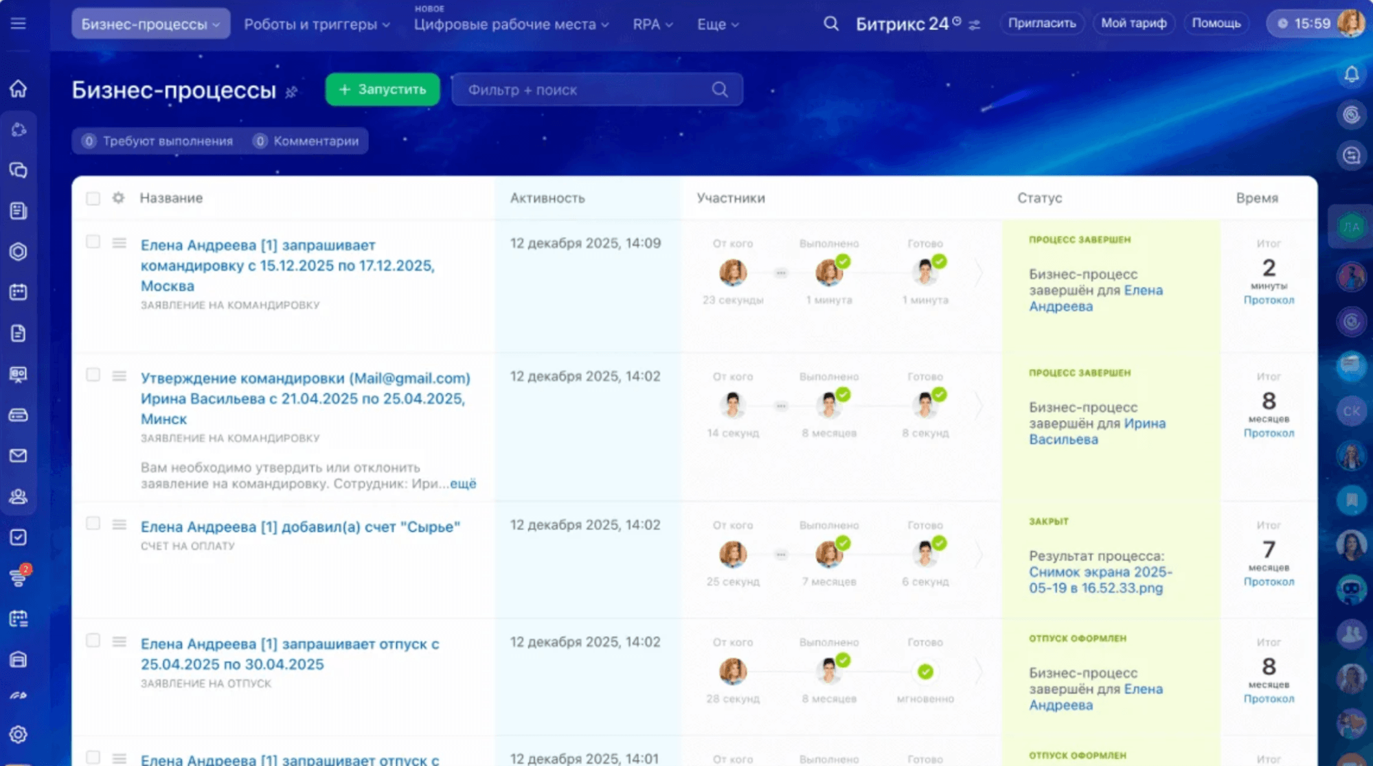The height and width of the screenshot is (766, 1373).
Task: Open the user profile avatar in top bar
Action: coord(1350,23)
